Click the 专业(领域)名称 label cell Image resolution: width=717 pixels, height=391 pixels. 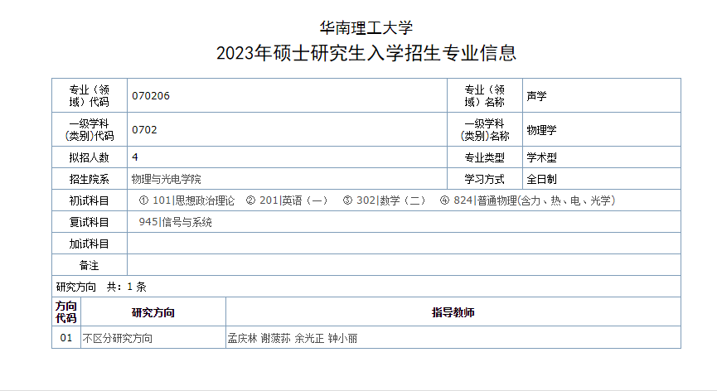(485, 95)
